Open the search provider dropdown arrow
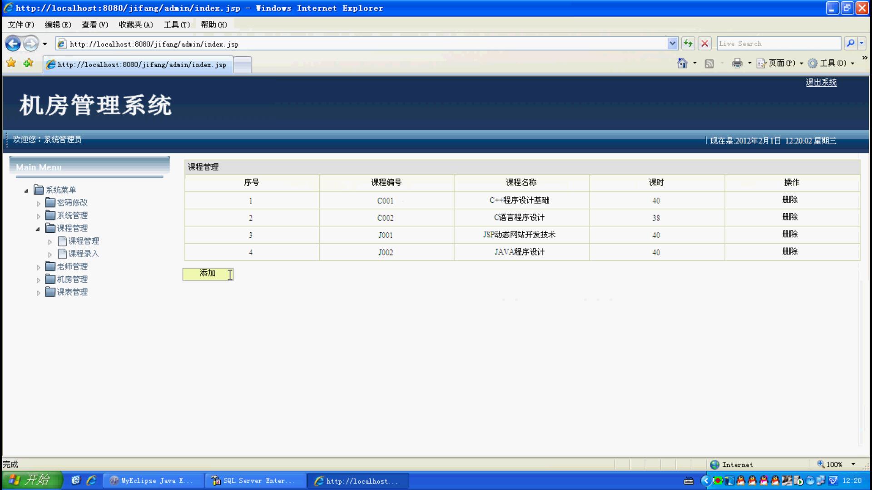The height and width of the screenshot is (490, 872). click(x=862, y=44)
